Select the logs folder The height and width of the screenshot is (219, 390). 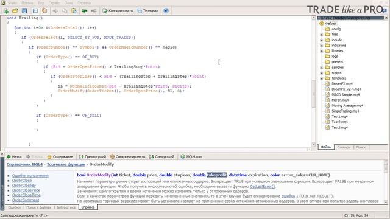tap(335, 57)
